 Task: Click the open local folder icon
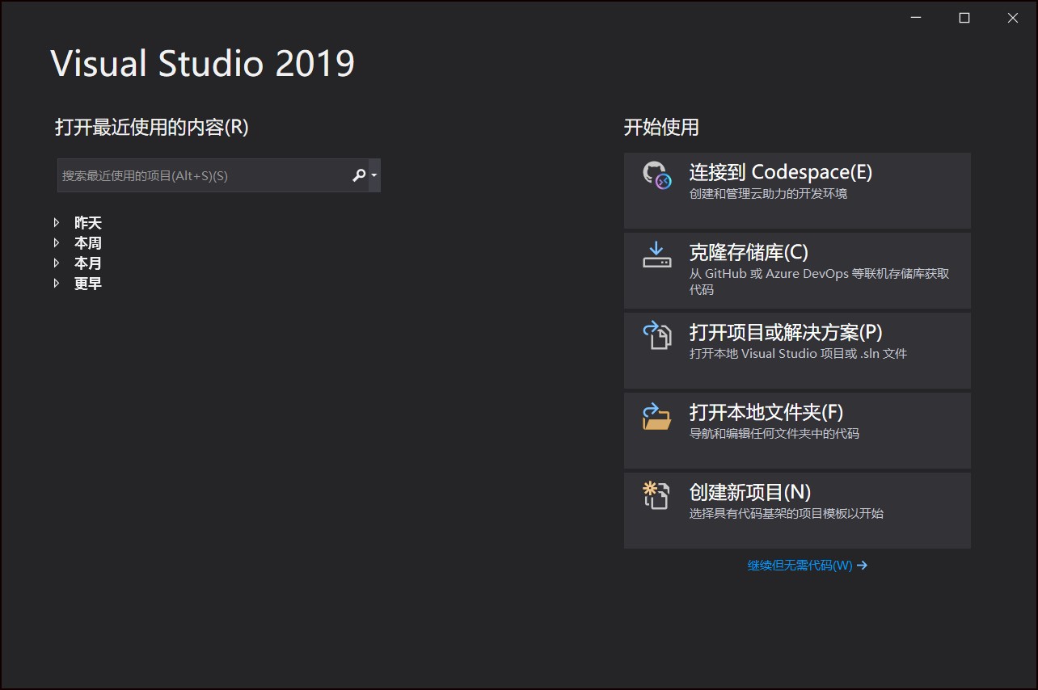pyautogui.click(x=656, y=418)
